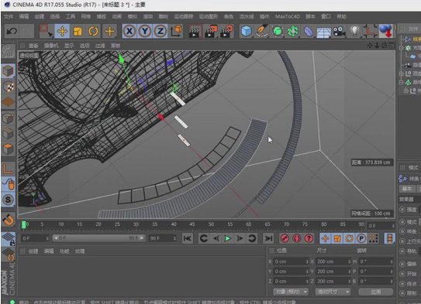Click the Record Active Objects button
The width and height of the screenshot is (421, 304).
click(285, 238)
